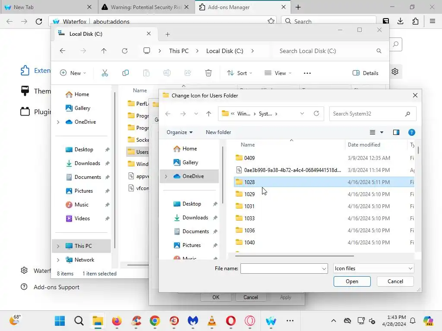Click the Opera icon in the taskbar
Screen dimensions: 442x331
[230, 321]
